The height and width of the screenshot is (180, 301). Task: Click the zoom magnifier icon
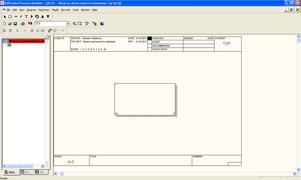(74, 24)
